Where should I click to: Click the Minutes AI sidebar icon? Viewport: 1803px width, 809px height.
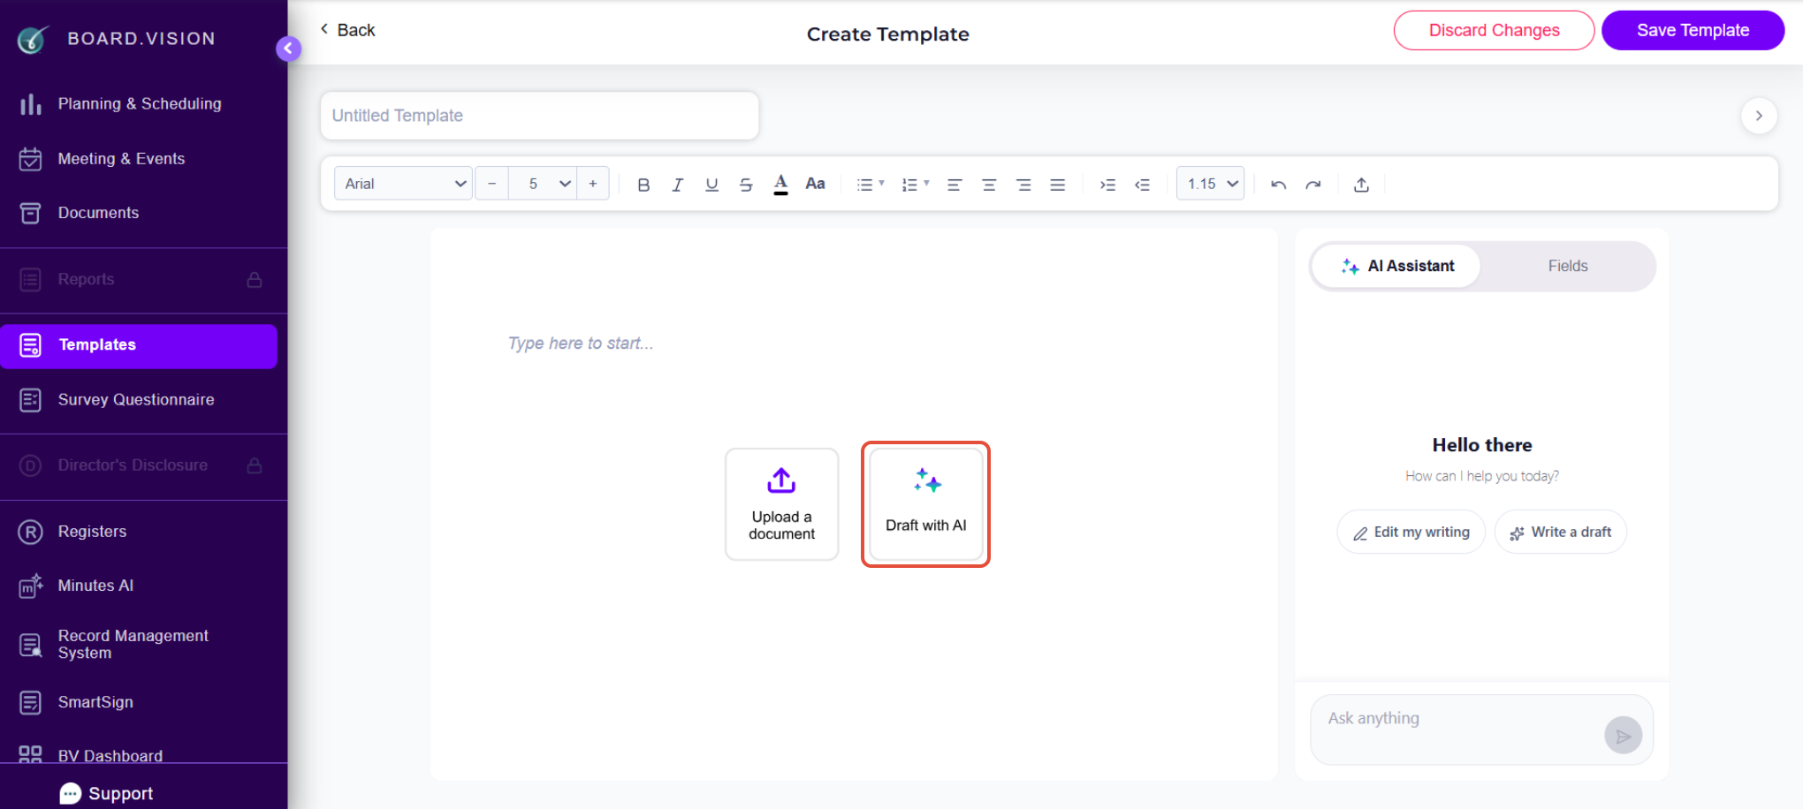(x=30, y=586)
